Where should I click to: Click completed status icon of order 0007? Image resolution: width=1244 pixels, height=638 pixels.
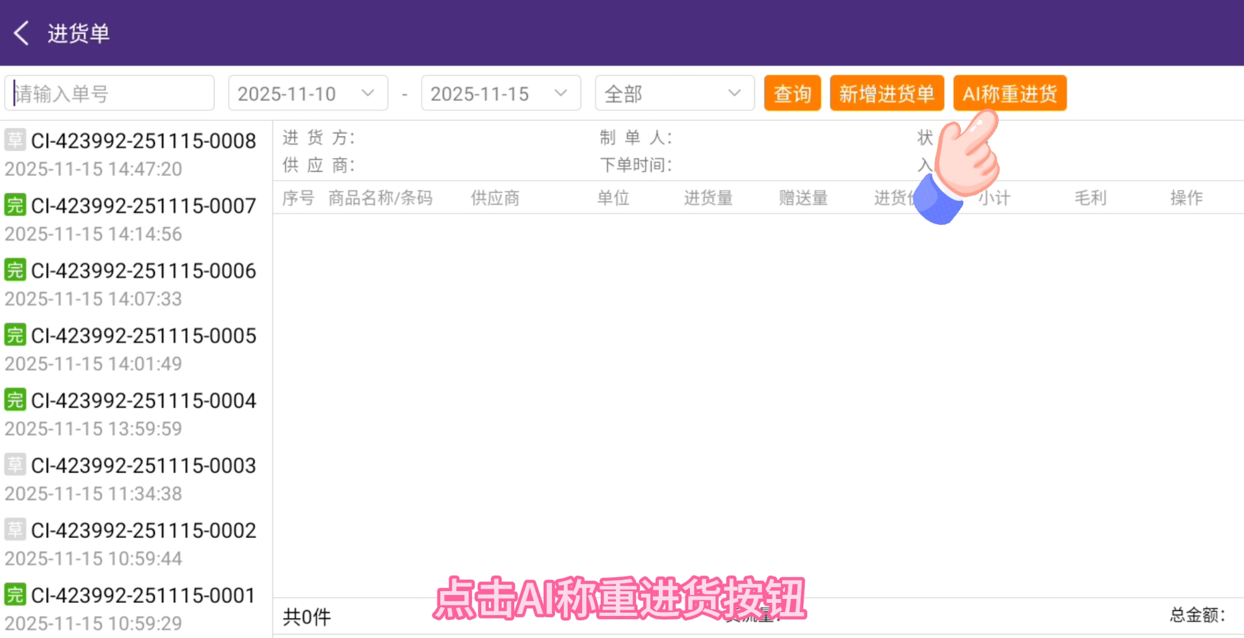[x=15, y=205]
